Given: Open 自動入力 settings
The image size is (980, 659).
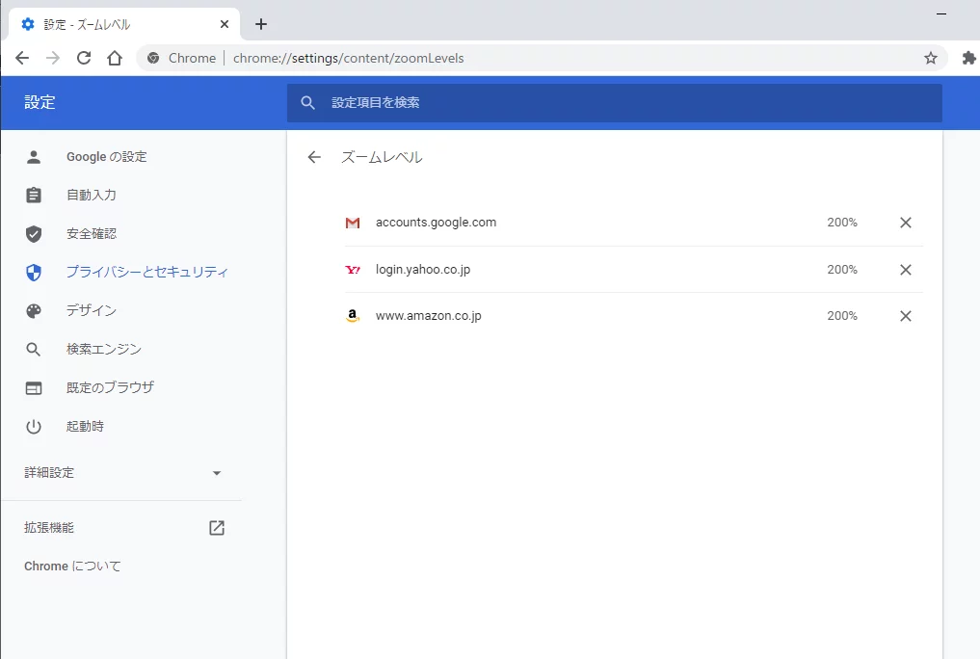Looking at the screenshot, I should [x=91, y=195].
